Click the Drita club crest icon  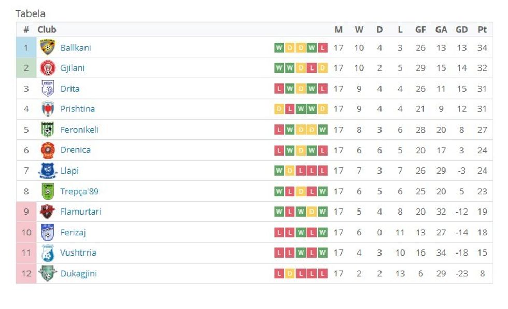click(x=48, y=89)
